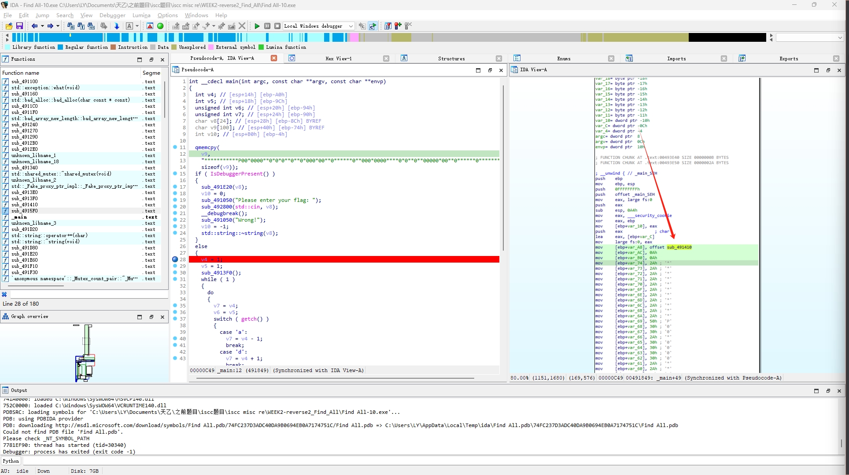
Task: Switch to the Hex View-1 tab
Action: (338, 58)
